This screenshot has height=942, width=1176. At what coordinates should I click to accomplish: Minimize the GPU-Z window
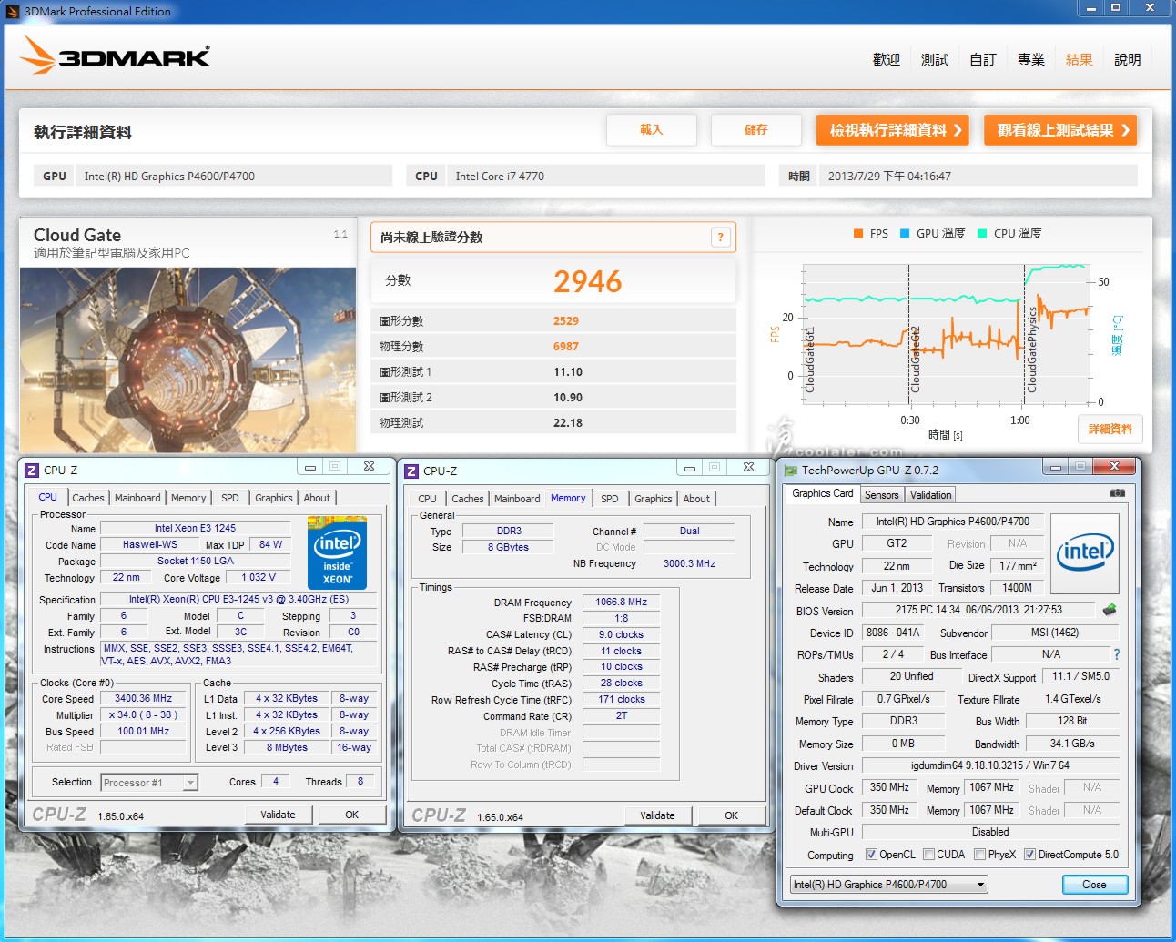1056,468
